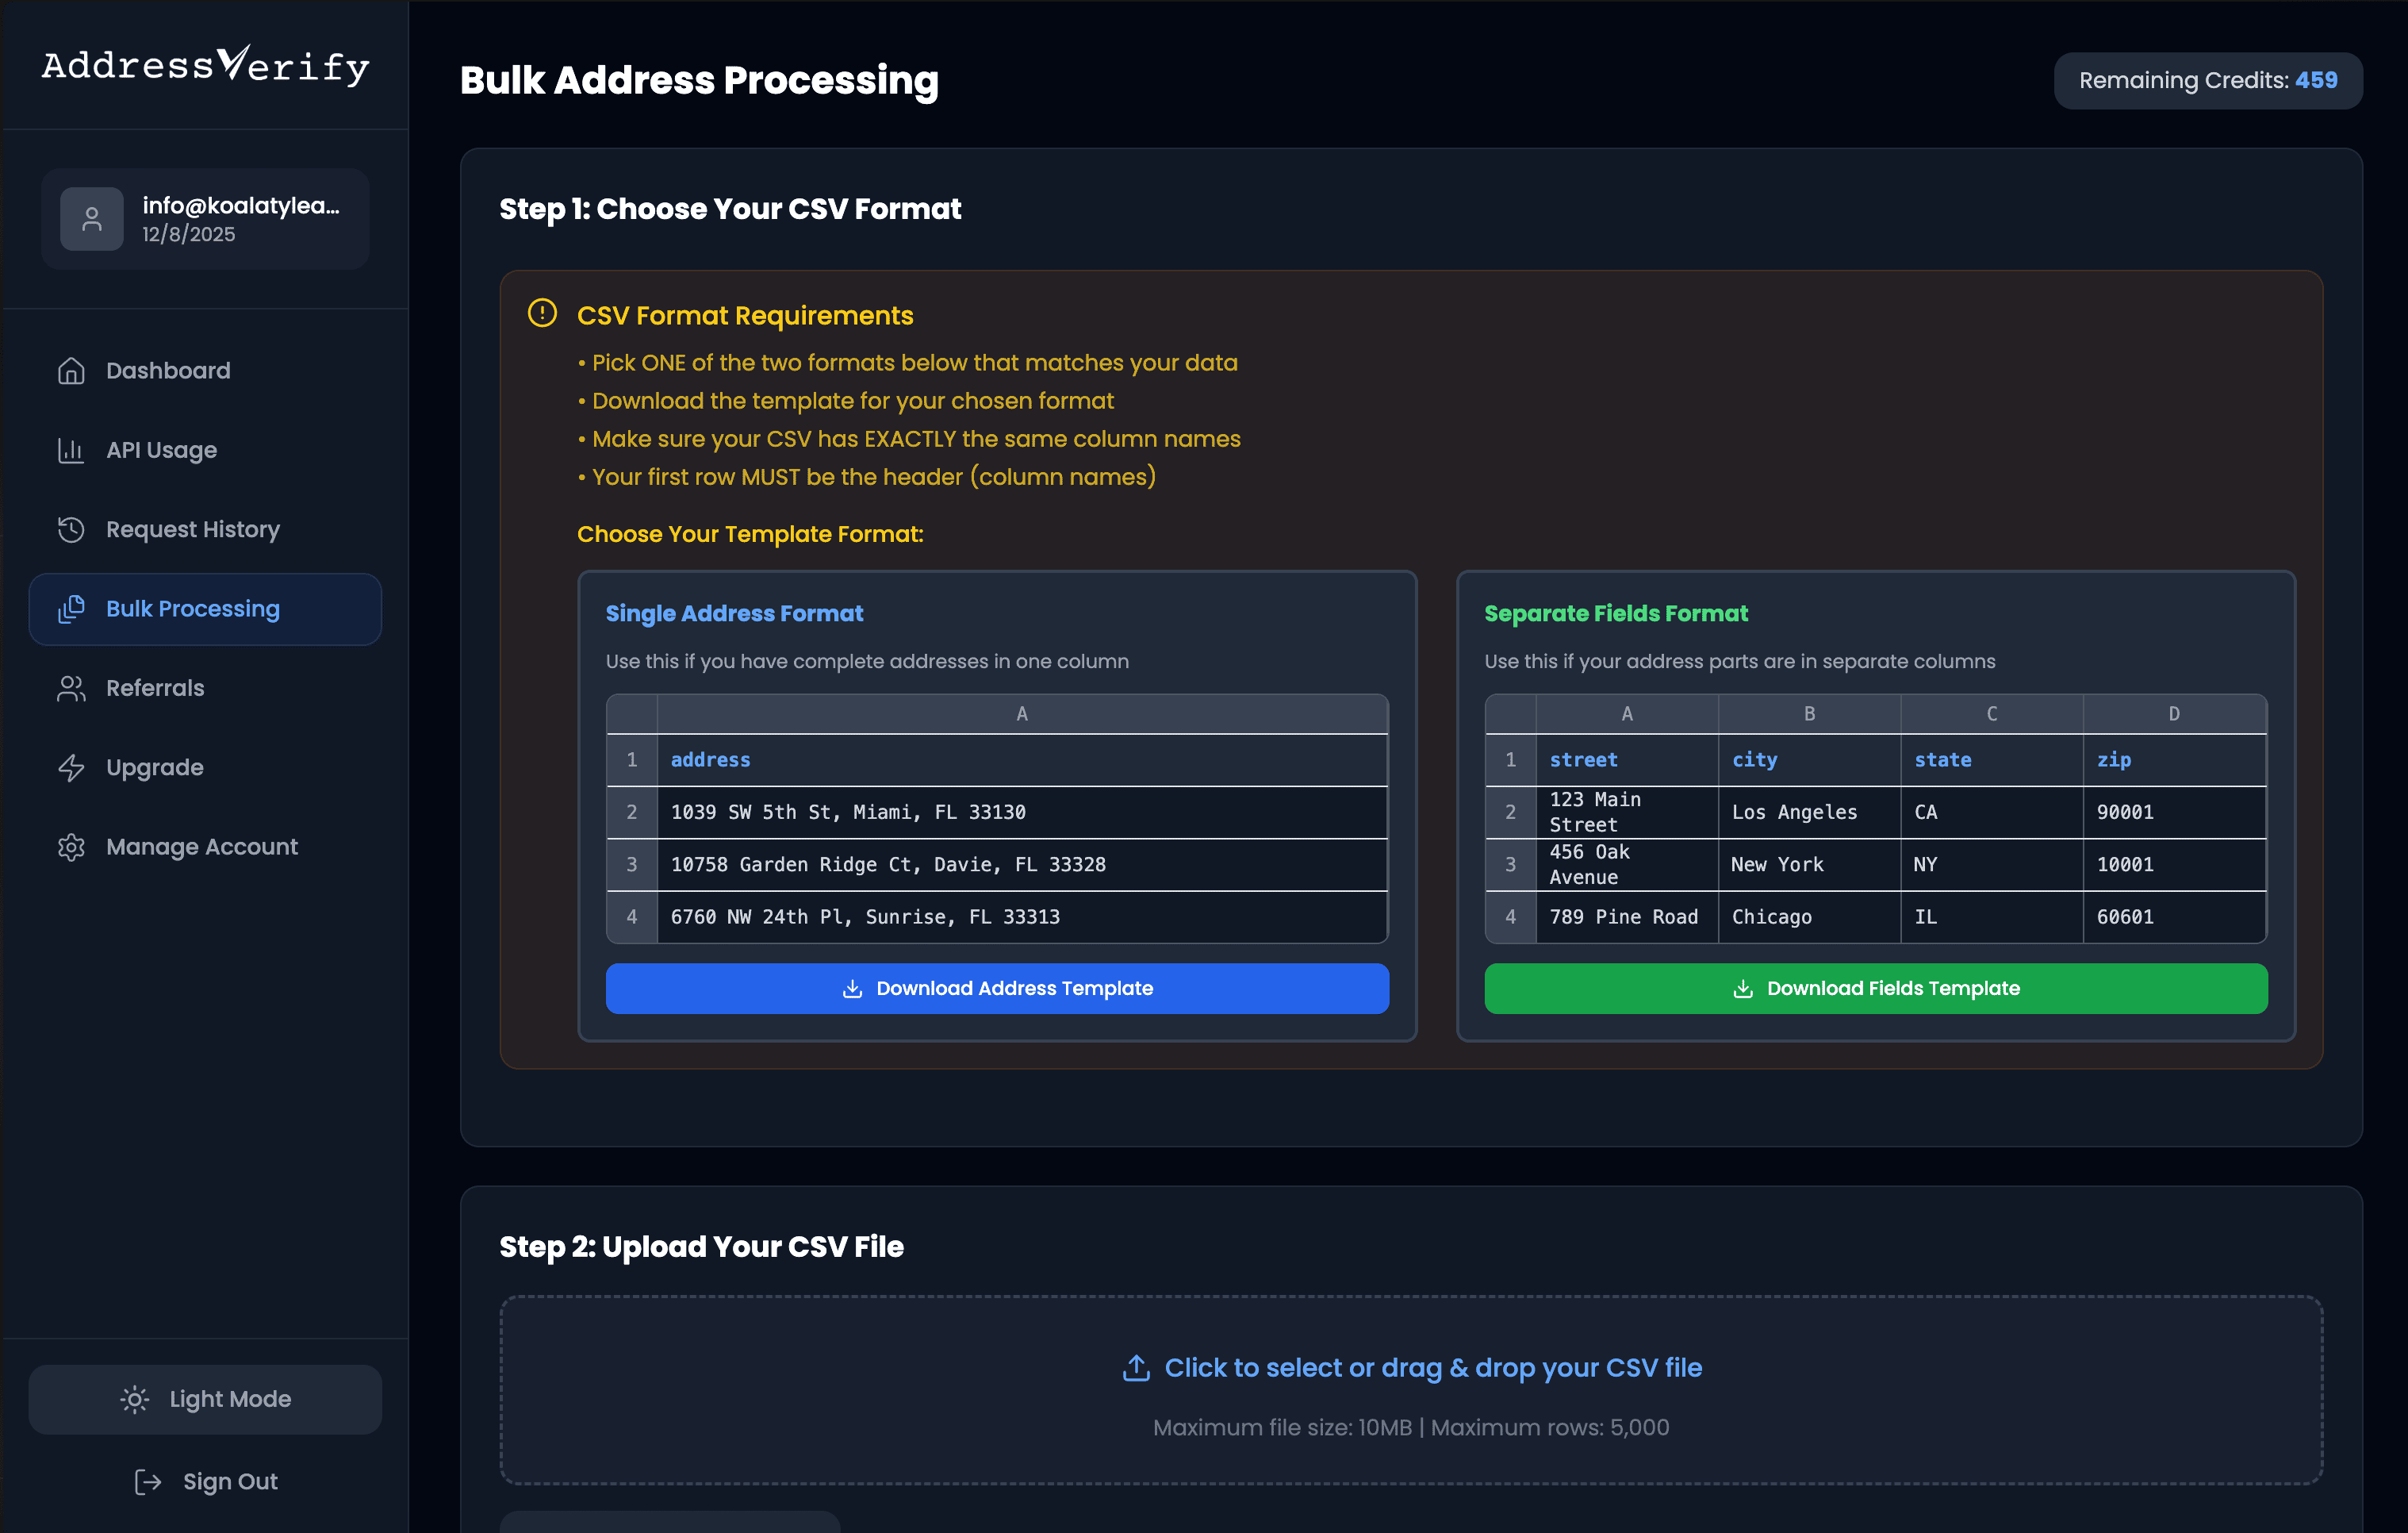Open Manage Account via the gear icon
Screen dimensions: 2408x1533
71,847
